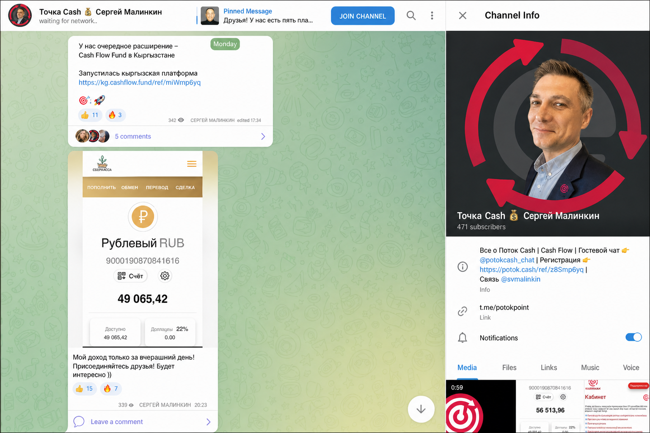Open the 0:59 video thumbnail

click(x=481, y=406)
